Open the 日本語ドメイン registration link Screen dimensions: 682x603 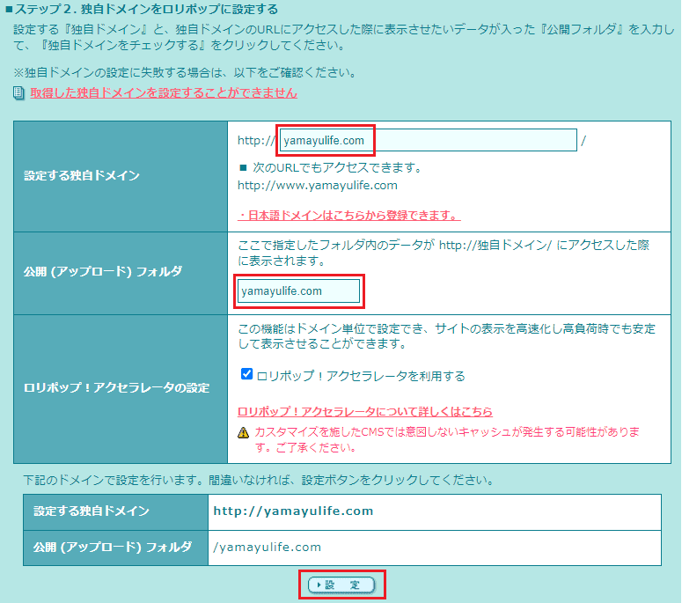349,216
